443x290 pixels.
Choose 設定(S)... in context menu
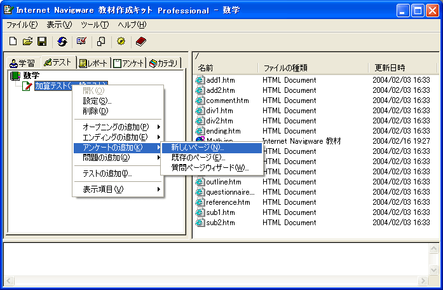pos(118,101)
